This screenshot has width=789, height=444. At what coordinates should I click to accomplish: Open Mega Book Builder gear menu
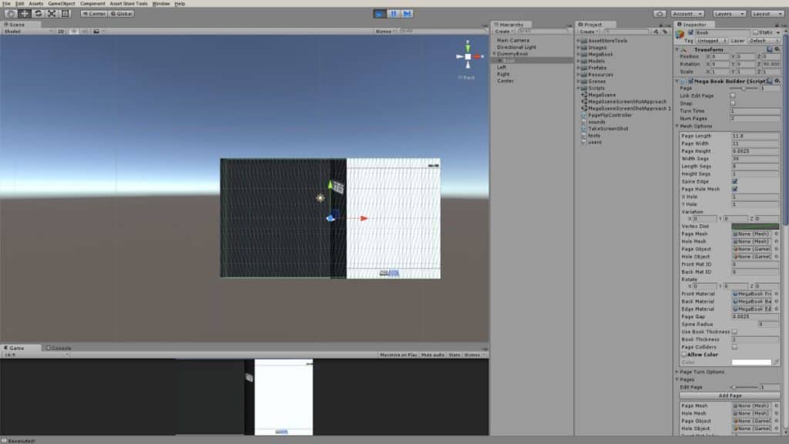(777, 81)
